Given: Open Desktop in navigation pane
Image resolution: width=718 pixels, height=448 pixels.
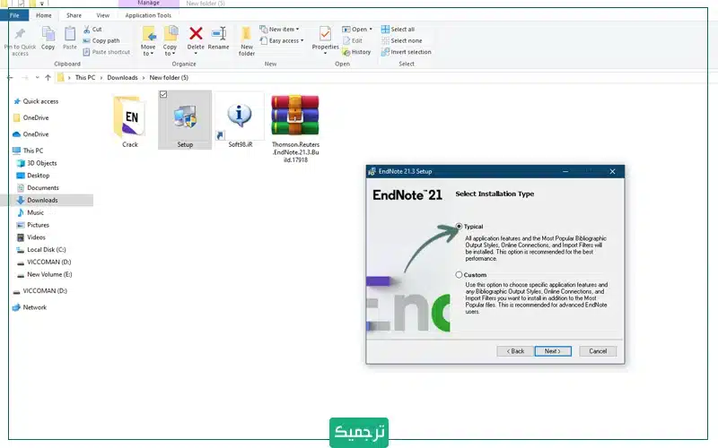Looking at the screenshot, I should click(33, 176).
